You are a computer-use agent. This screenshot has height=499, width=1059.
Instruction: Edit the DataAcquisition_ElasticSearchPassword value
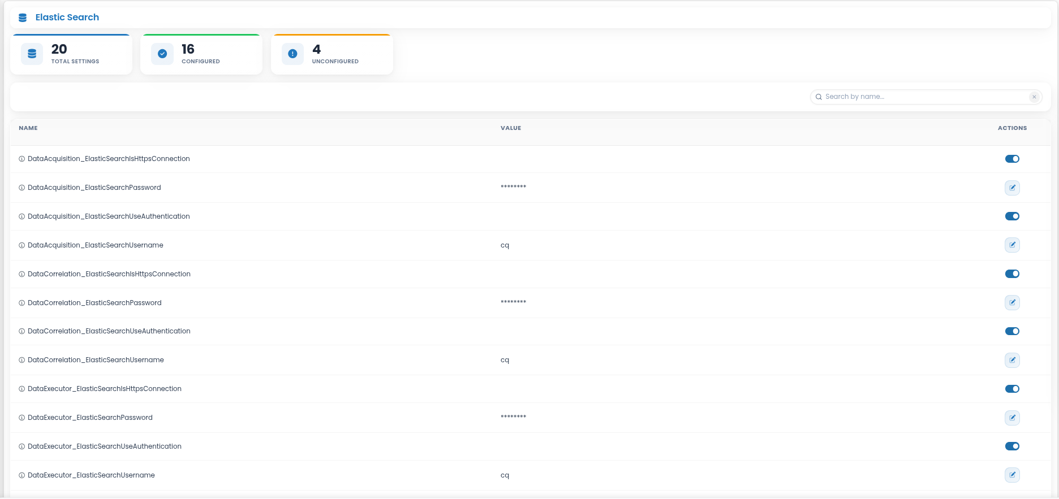1012,188
